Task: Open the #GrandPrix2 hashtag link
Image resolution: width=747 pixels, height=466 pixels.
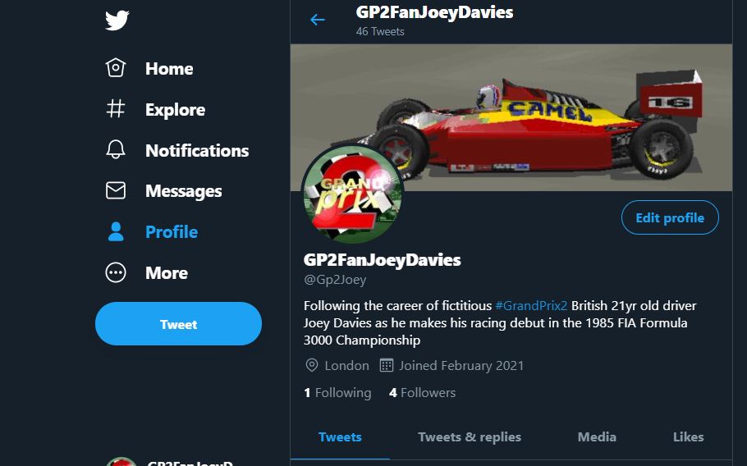Action: 531,306
